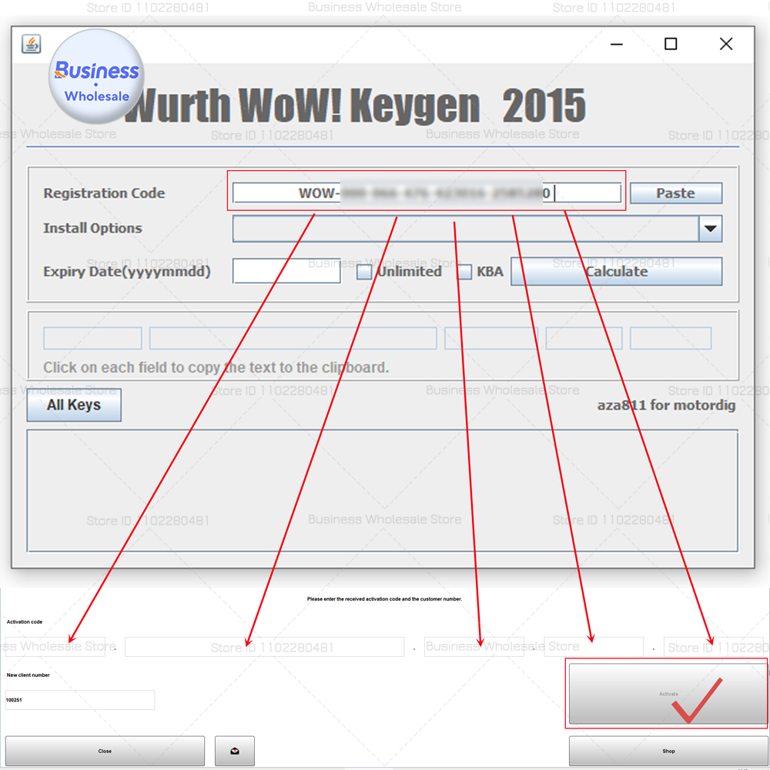Click the Business Wholesale logo badge
Screen dimensions: 770x770
pos(95,77)
